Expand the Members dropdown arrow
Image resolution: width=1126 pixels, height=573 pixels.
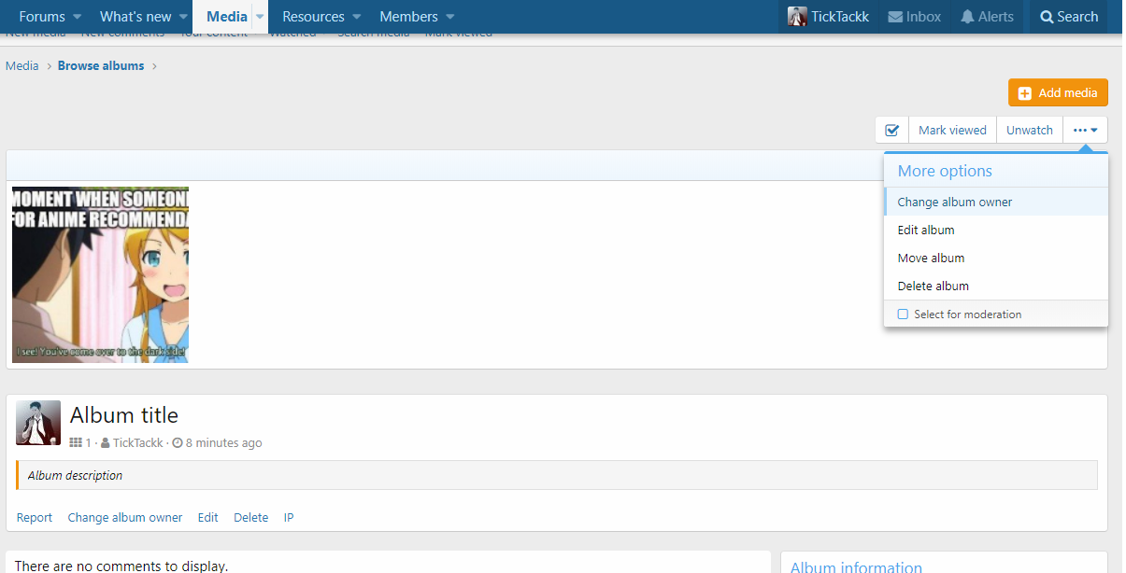449,17
